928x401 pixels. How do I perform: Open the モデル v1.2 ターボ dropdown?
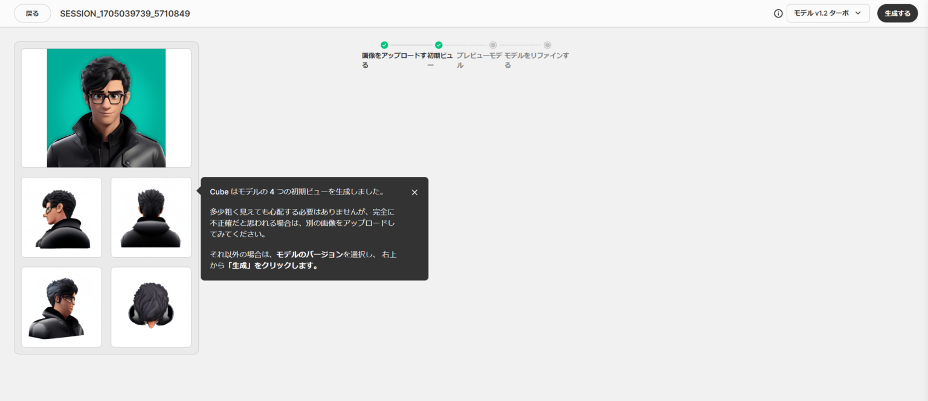click(828, 13)
